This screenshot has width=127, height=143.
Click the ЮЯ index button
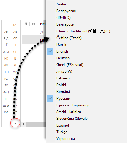pyautogui.click(x=6, y=112)
